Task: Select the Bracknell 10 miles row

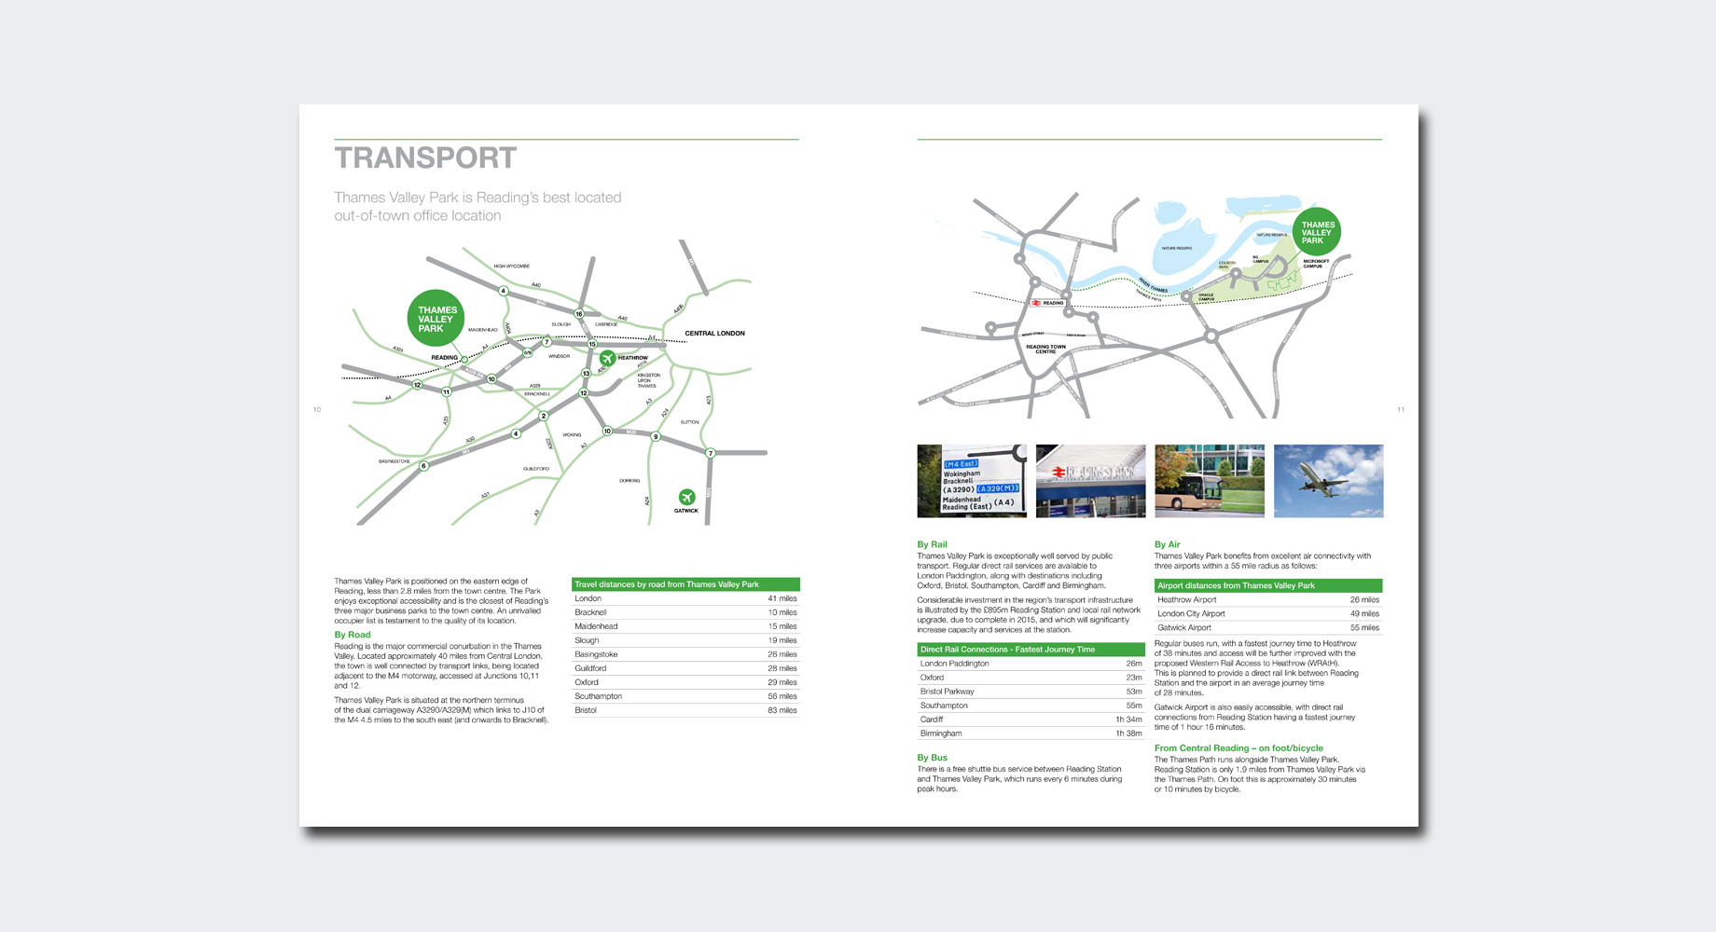Action: [685, 612]
